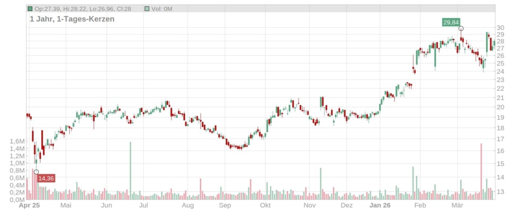
Task: Select the red 14,36 low price label
Action: (46, 178)
